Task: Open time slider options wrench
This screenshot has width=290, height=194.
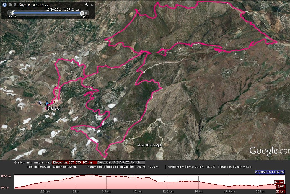Action: tap(87, 5)
